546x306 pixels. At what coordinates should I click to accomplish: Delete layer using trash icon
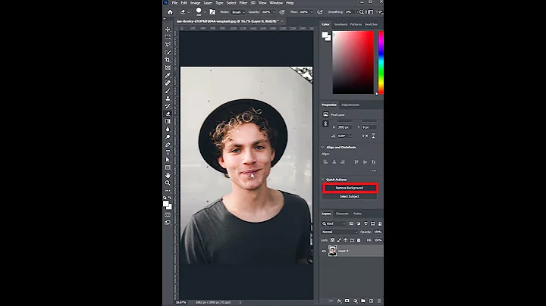point(379,301)
